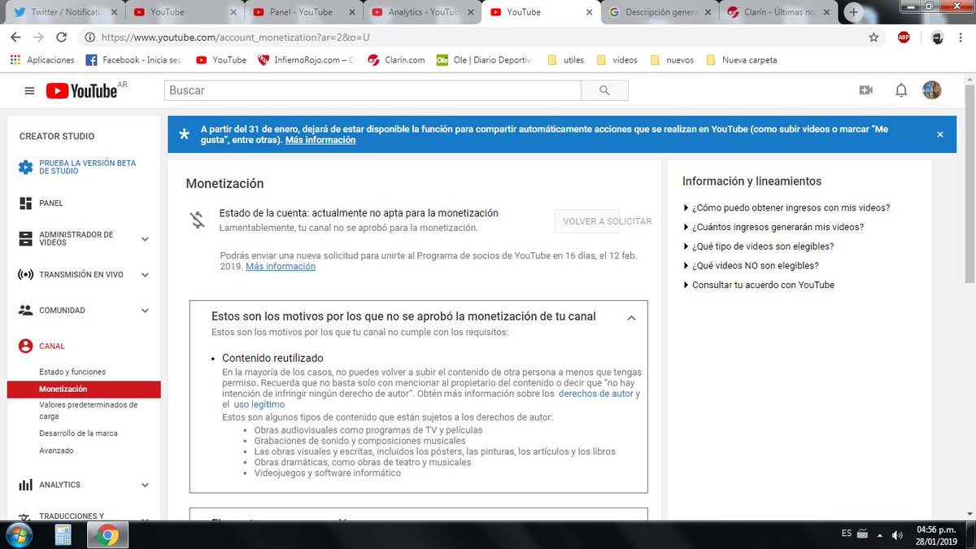Open the InfiernoRojo.com bookmark

click(x=306, y=59)
